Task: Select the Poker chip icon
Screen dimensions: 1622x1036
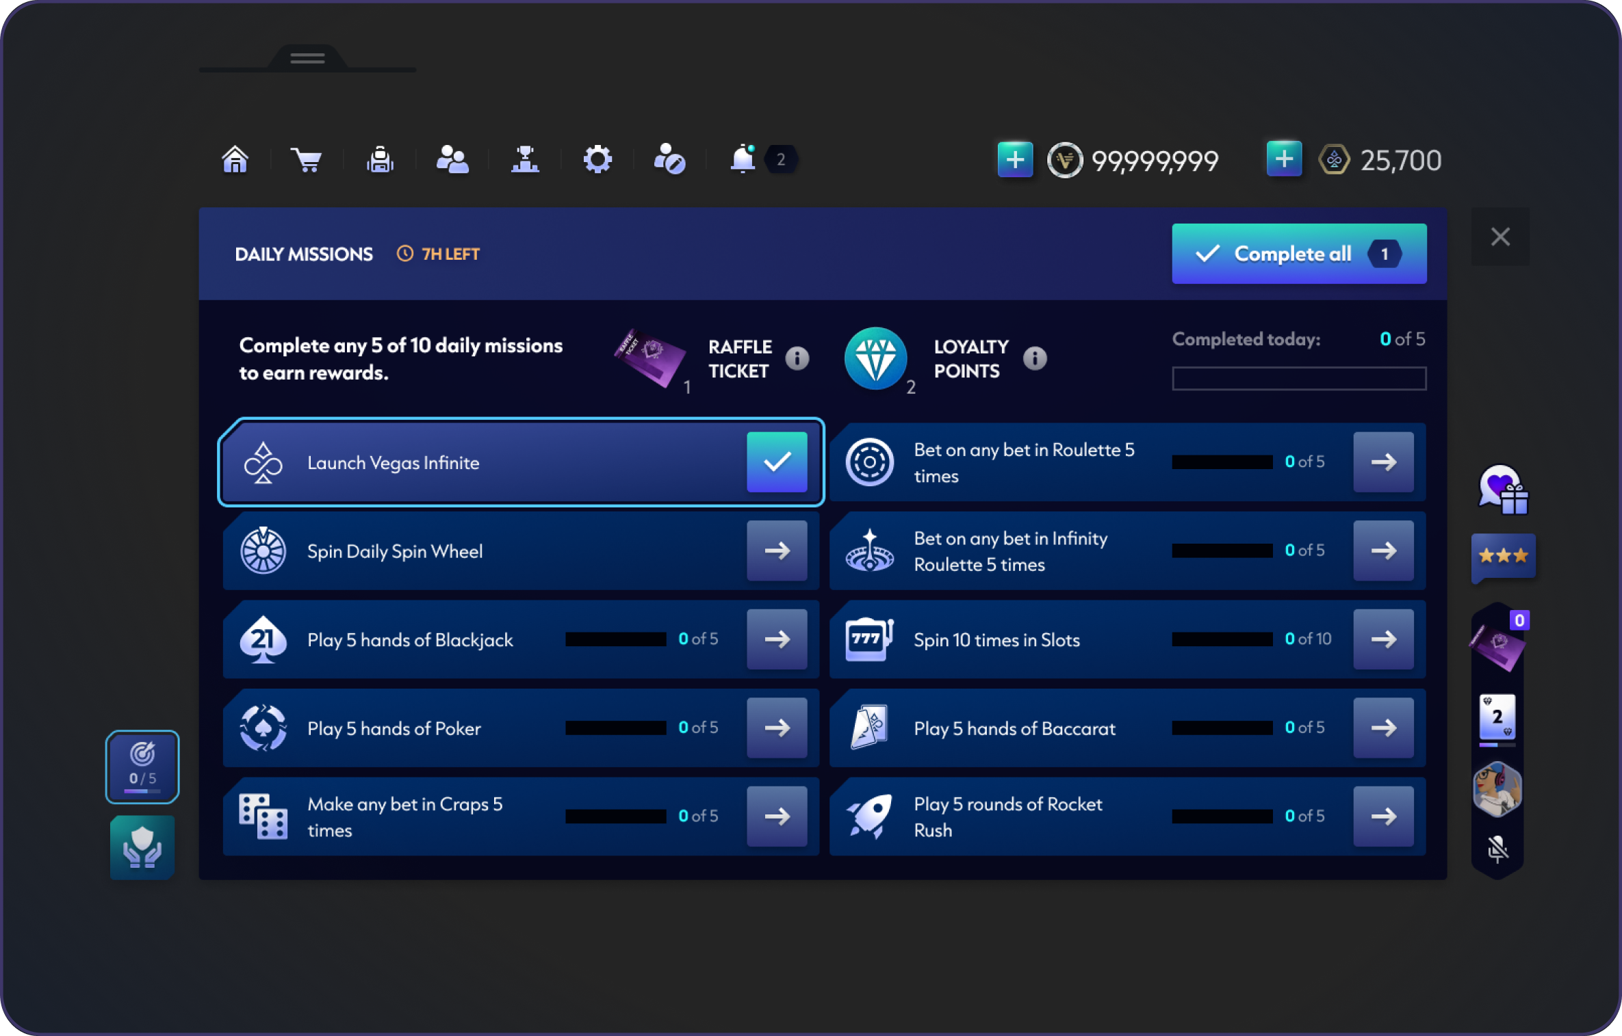Action: (263, 728)
